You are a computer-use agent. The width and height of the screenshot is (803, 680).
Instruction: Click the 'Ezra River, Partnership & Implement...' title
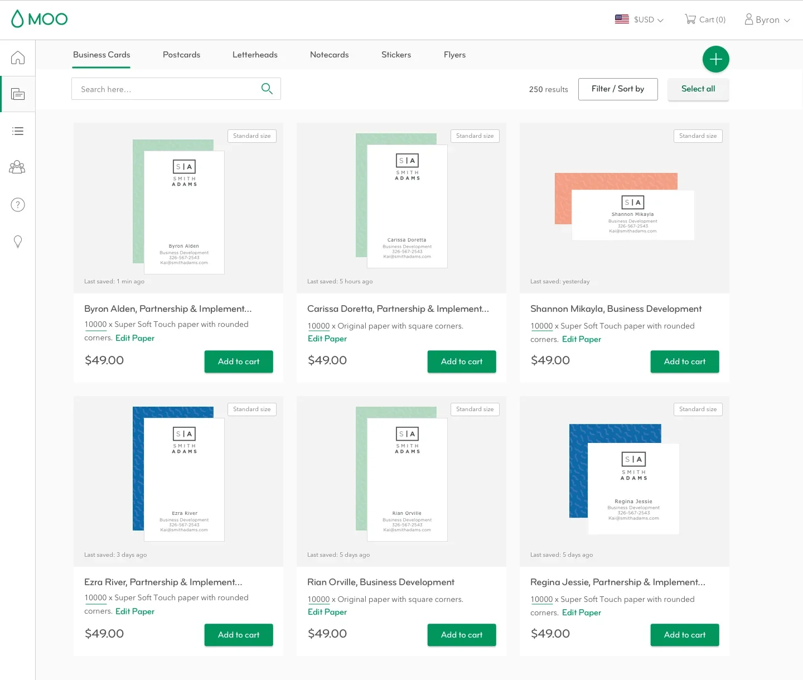click(x=163, y=582)
